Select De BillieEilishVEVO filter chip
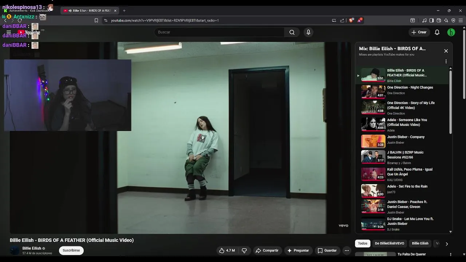The image size is (466, 262). click(390, 243)
